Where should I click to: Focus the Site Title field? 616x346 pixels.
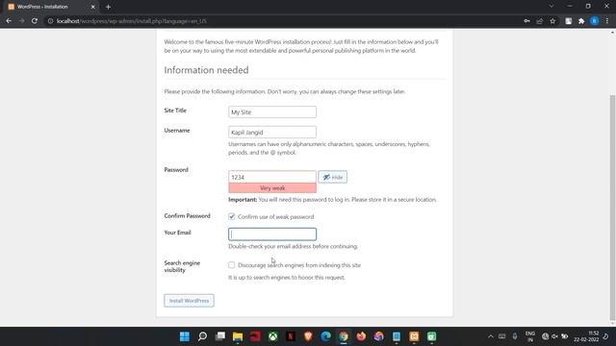(272, 111)
